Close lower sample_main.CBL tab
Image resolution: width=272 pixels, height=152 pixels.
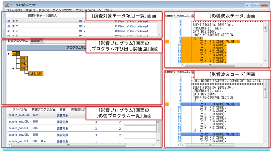(x=193, y=72)
